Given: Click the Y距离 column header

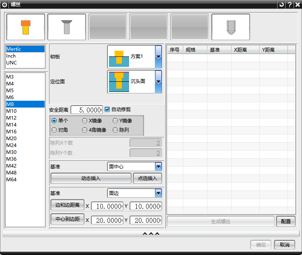Looking at the screenshot, I should 273,50.
